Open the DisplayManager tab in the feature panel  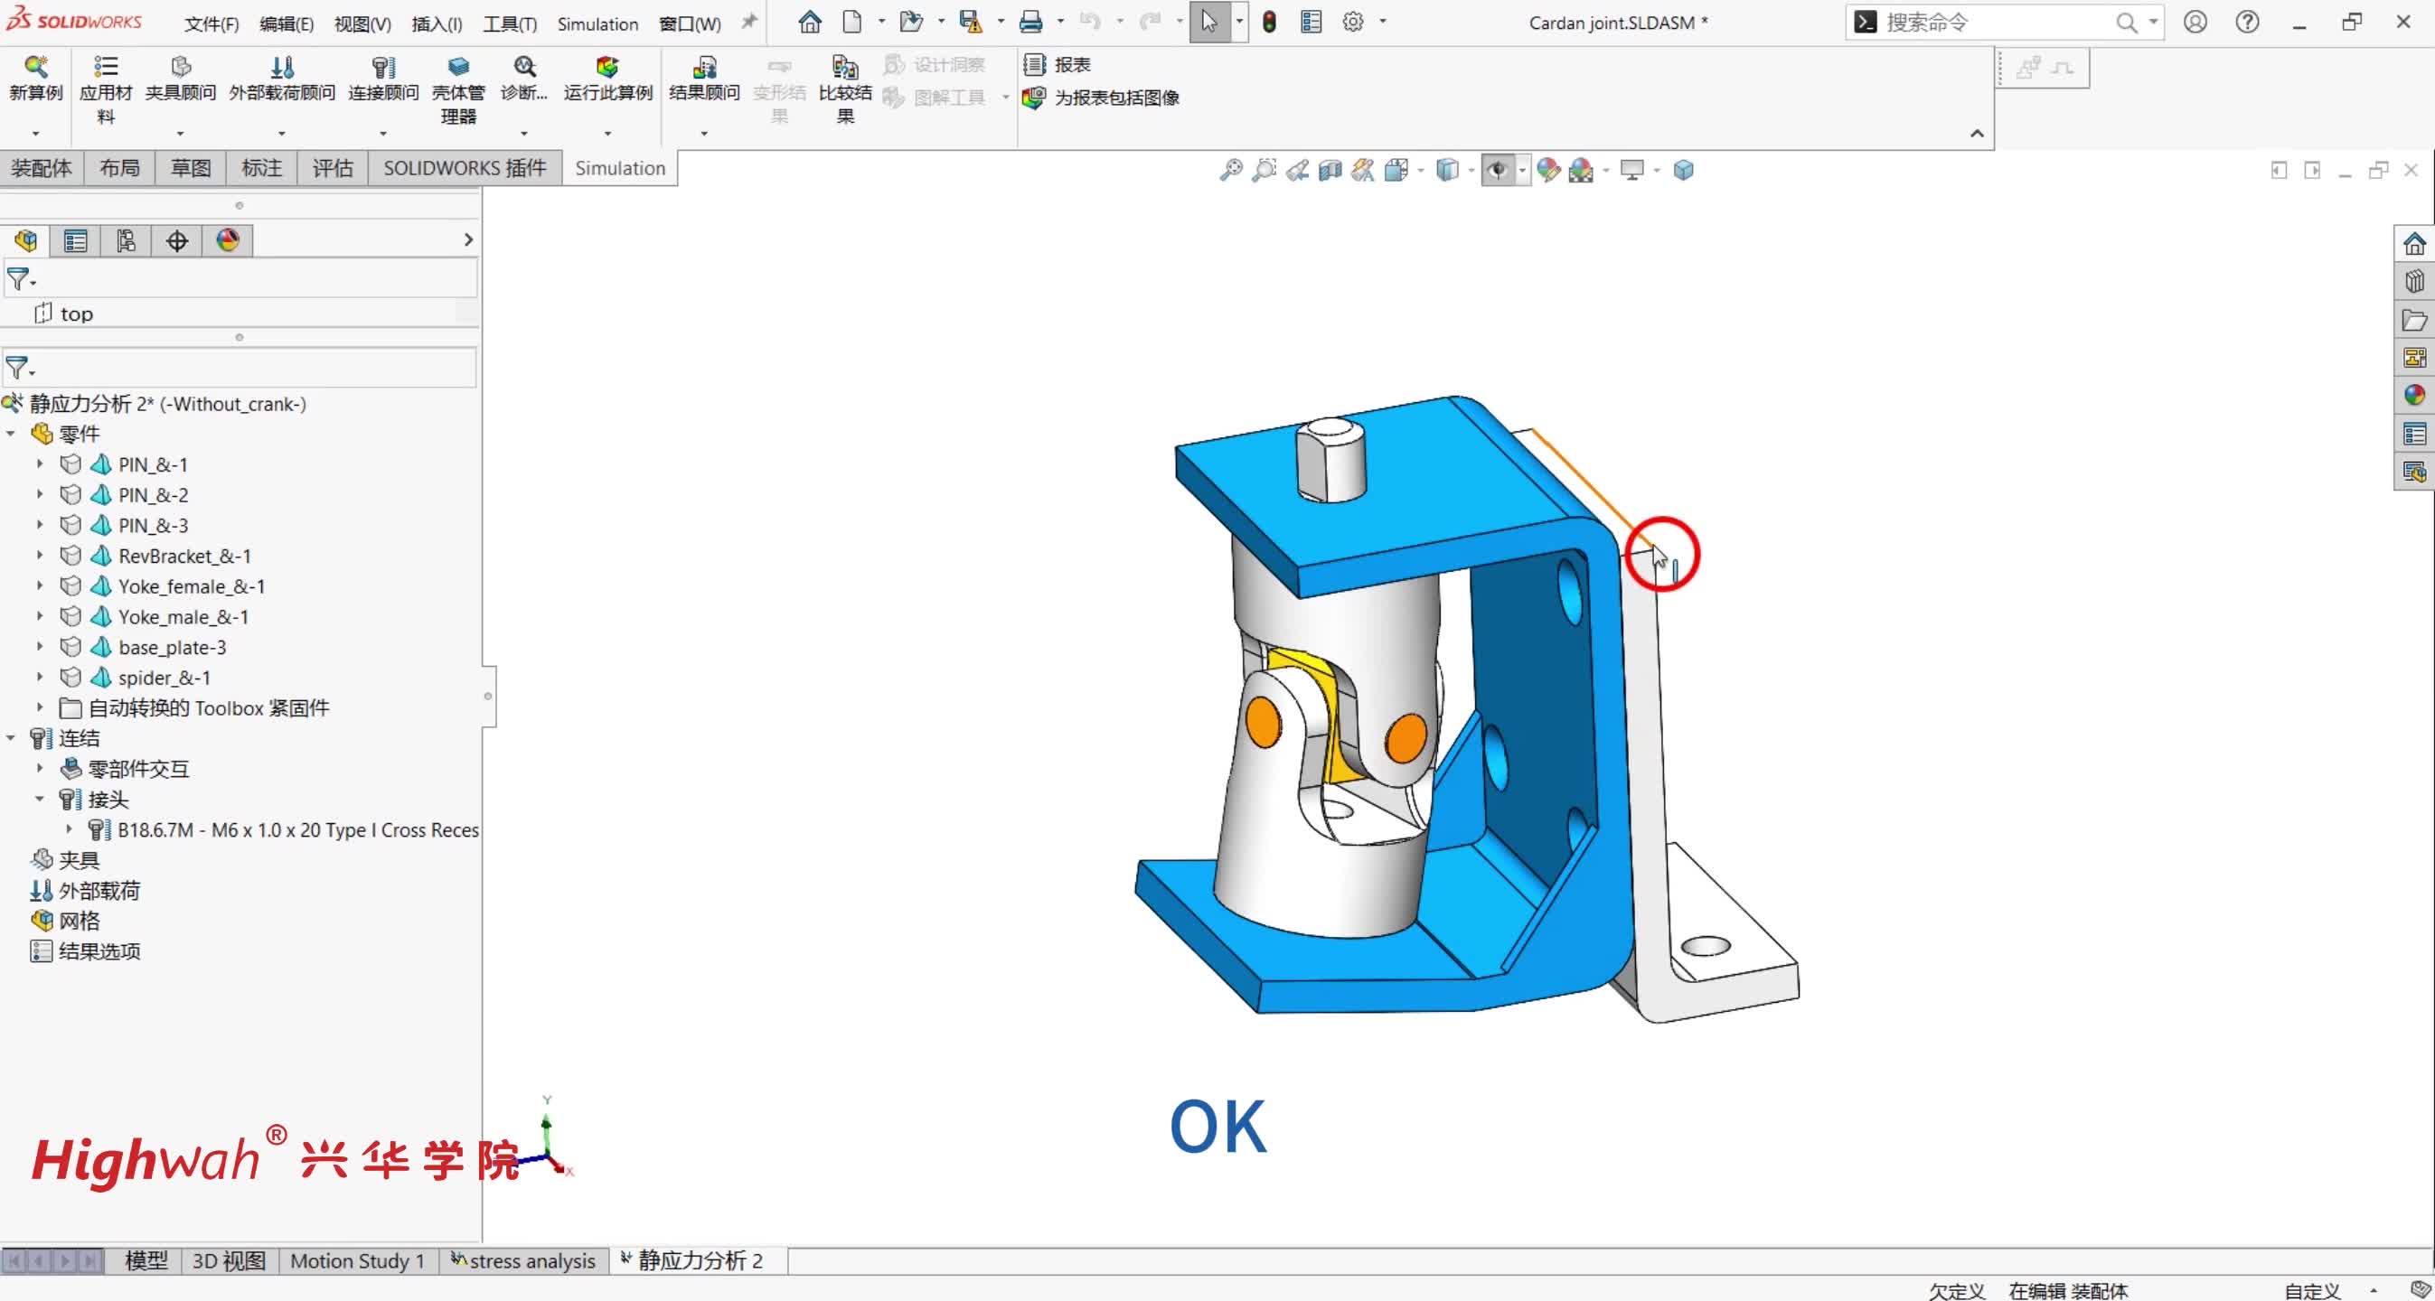(x=228, y=240)
